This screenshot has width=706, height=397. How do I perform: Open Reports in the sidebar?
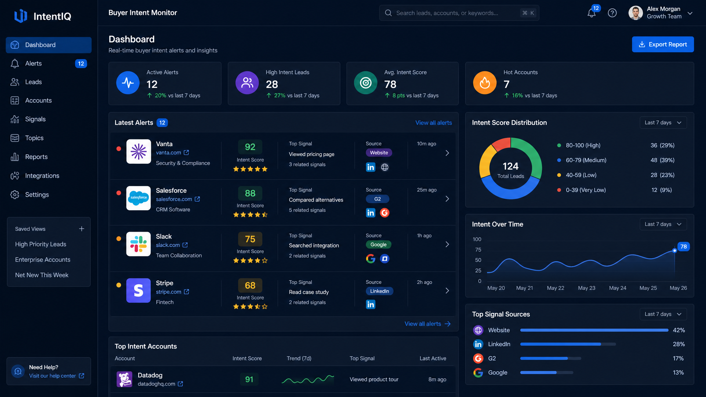pos(49,157)
